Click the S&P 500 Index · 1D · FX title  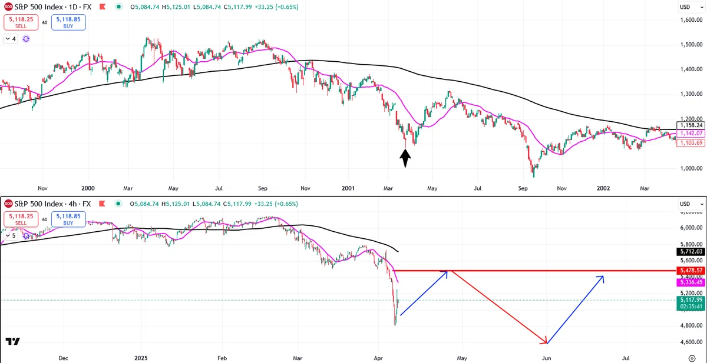click(x=54, y=7)
